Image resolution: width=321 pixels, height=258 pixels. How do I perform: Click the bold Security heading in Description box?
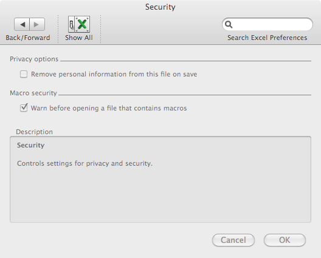tap(31, 145)
